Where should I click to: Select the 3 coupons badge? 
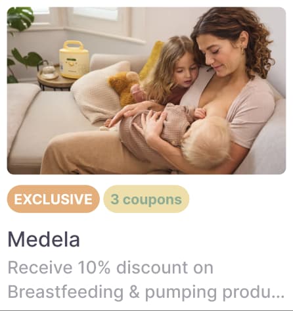pyautogui.click(x=146, y=199)
